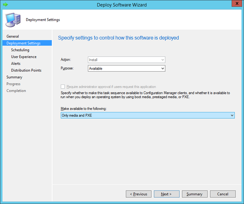Jump to Summary in the left navigation

coord(14,77)
